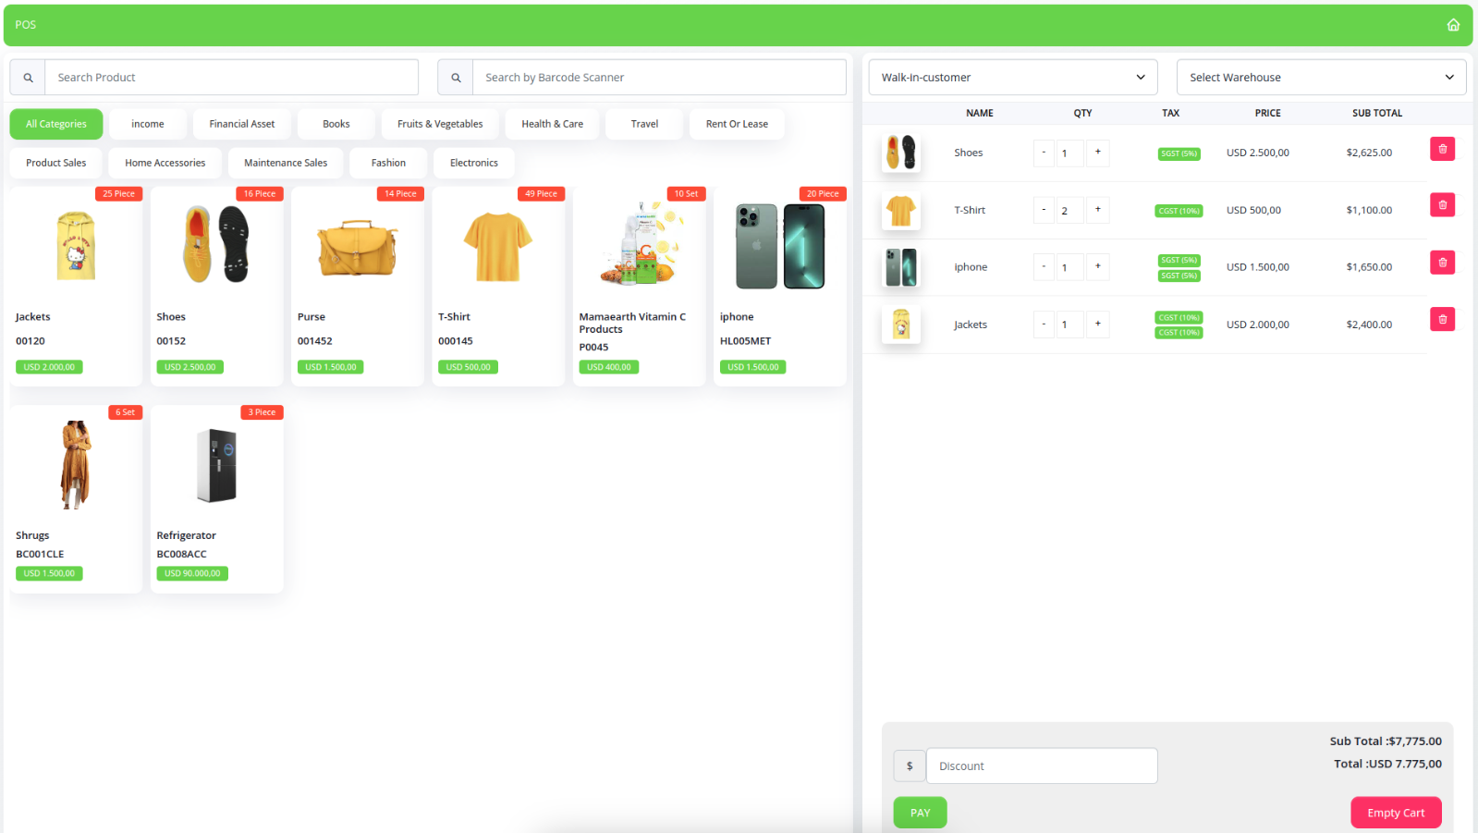Filter products by Health & Care

pos(552,124)
